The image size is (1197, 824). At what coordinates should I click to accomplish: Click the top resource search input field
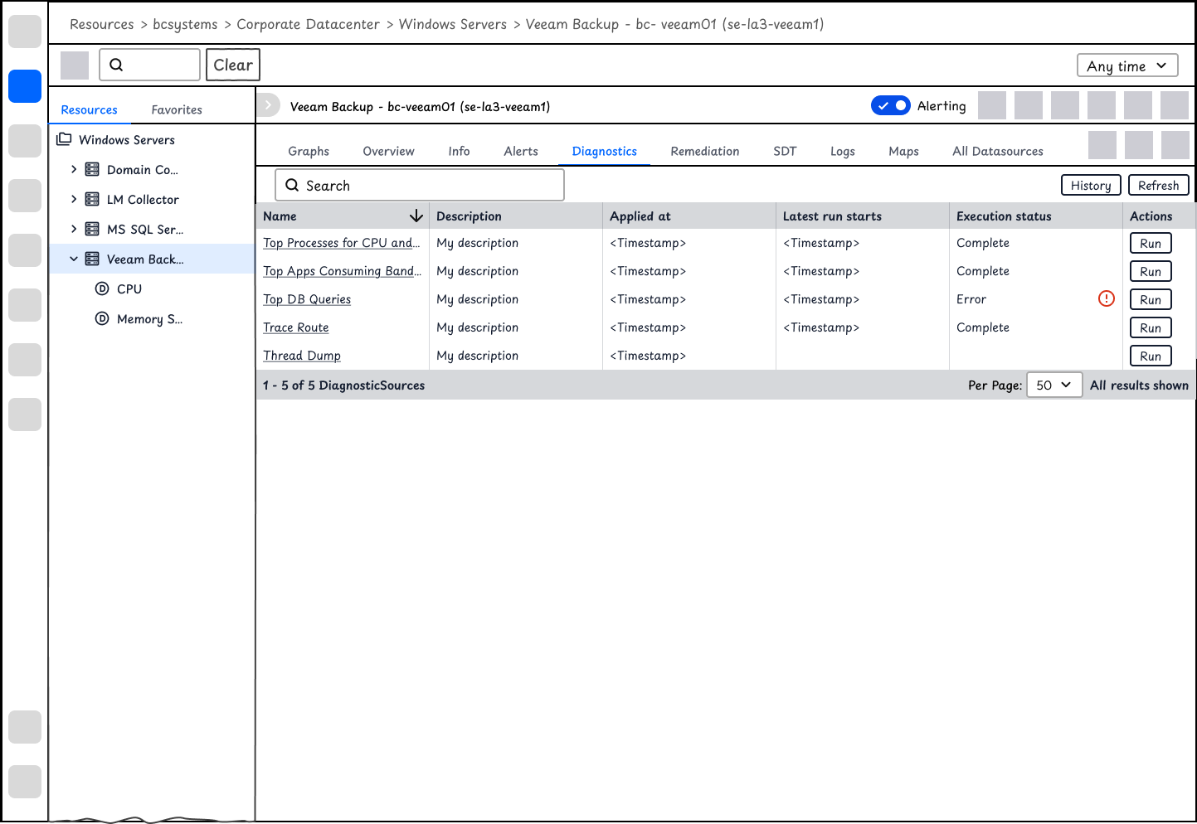point(150,65)
